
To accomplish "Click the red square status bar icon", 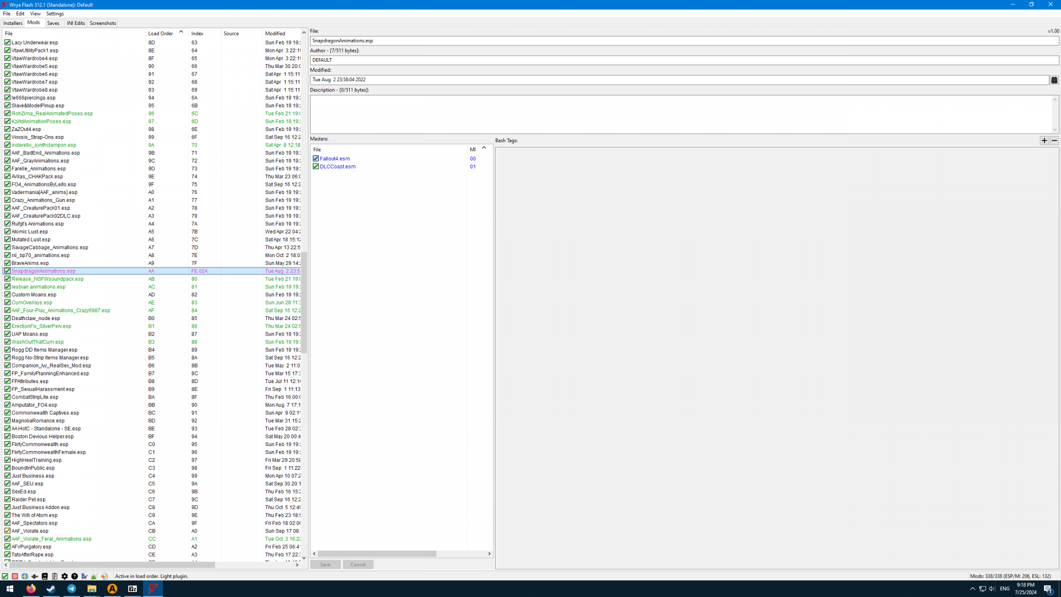I will click(x=15, y=576).
